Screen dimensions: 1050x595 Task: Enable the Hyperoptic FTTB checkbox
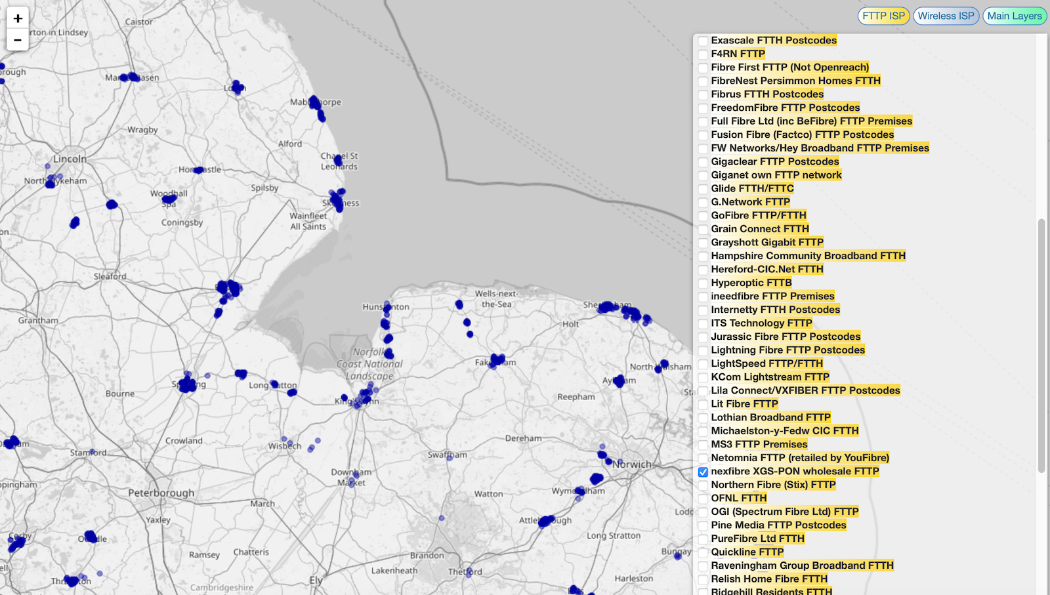coord(703,283)
